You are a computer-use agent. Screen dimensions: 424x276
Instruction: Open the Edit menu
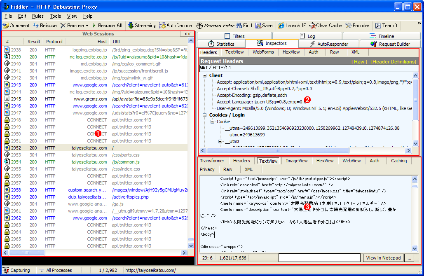tap(22, 16)
